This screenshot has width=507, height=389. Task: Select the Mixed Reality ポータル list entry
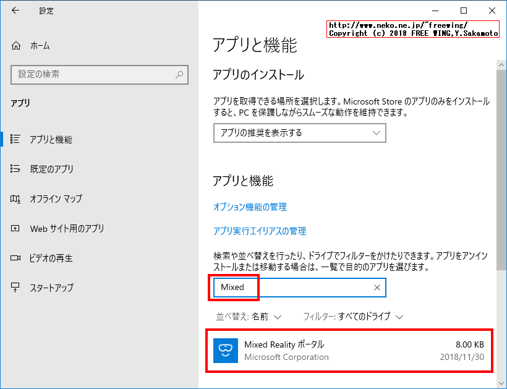point(346,349)
